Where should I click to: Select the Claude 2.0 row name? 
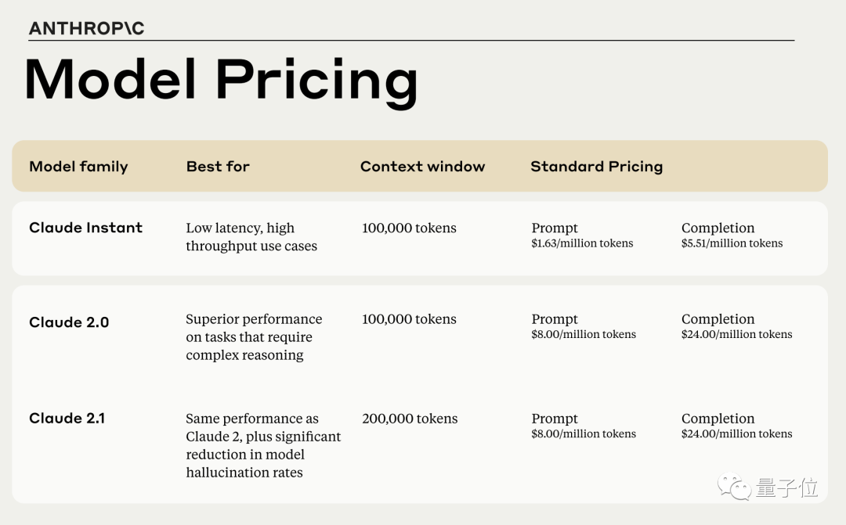point(69,322)
